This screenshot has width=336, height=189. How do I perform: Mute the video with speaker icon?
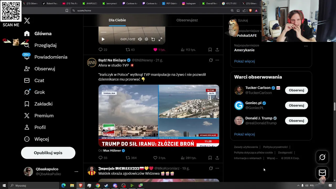coord(140,39)
